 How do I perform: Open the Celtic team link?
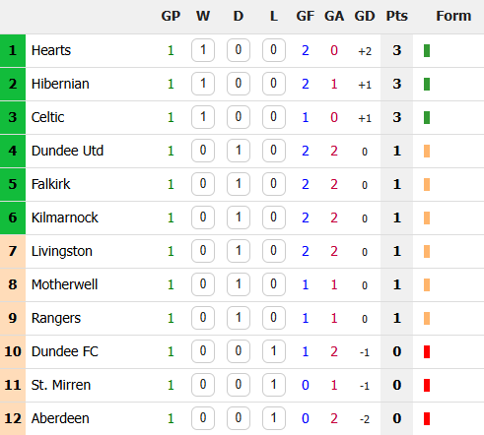(47, 117)
